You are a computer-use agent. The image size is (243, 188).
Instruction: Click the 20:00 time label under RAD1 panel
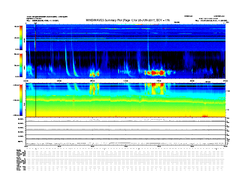192,81
